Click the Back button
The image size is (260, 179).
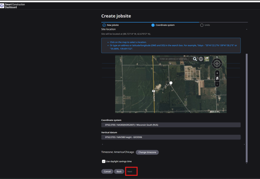click(x=119, y=172)
